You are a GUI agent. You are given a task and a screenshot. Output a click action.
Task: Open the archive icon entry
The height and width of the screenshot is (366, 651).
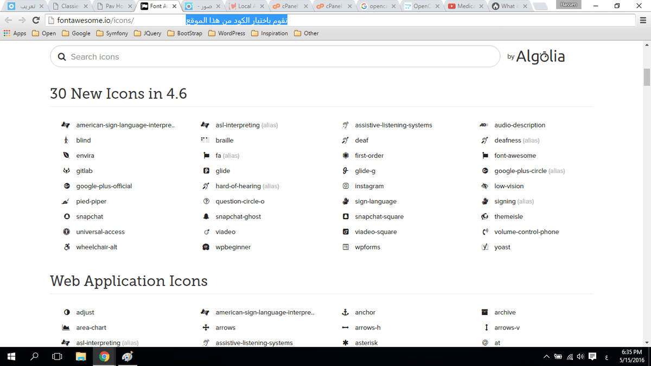pos(505,312)
